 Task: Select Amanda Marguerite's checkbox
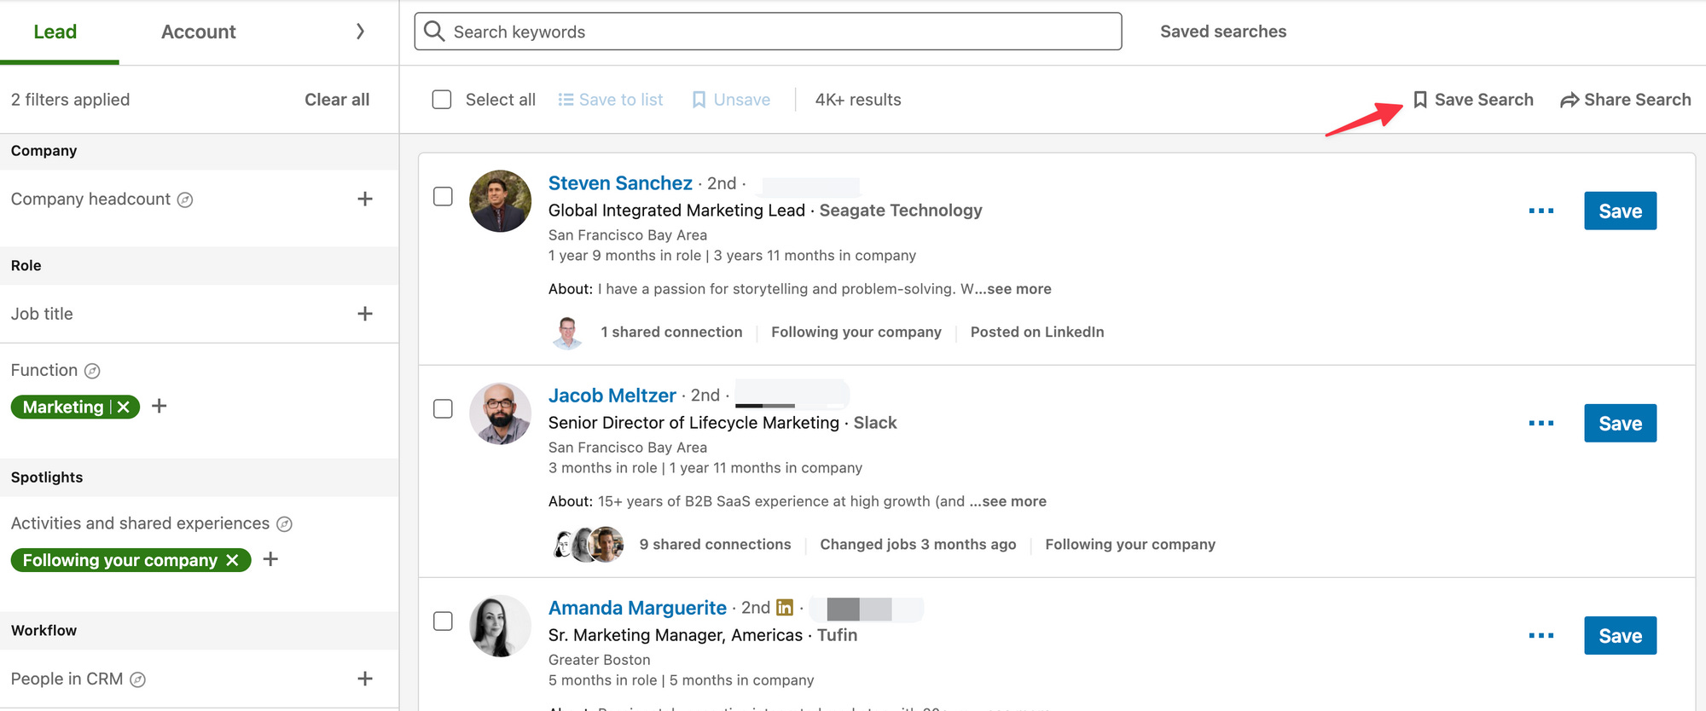[443, 621]
